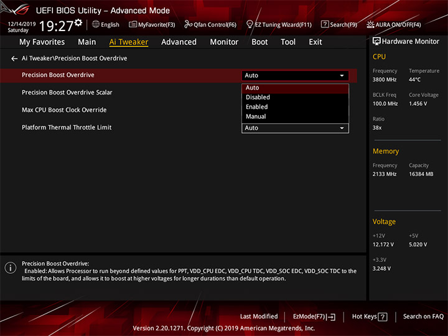448x336 pixels.
Task: Click the +3.3V reading 3.248 V
Action: click(x=381, y=269)
